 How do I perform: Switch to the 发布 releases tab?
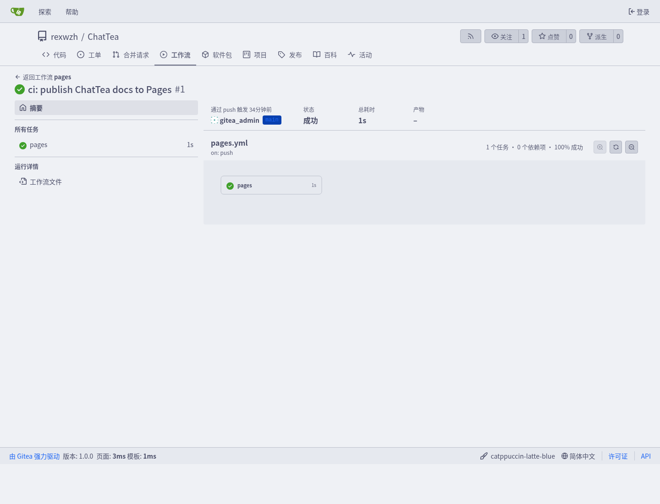click(x=290, y=55)
